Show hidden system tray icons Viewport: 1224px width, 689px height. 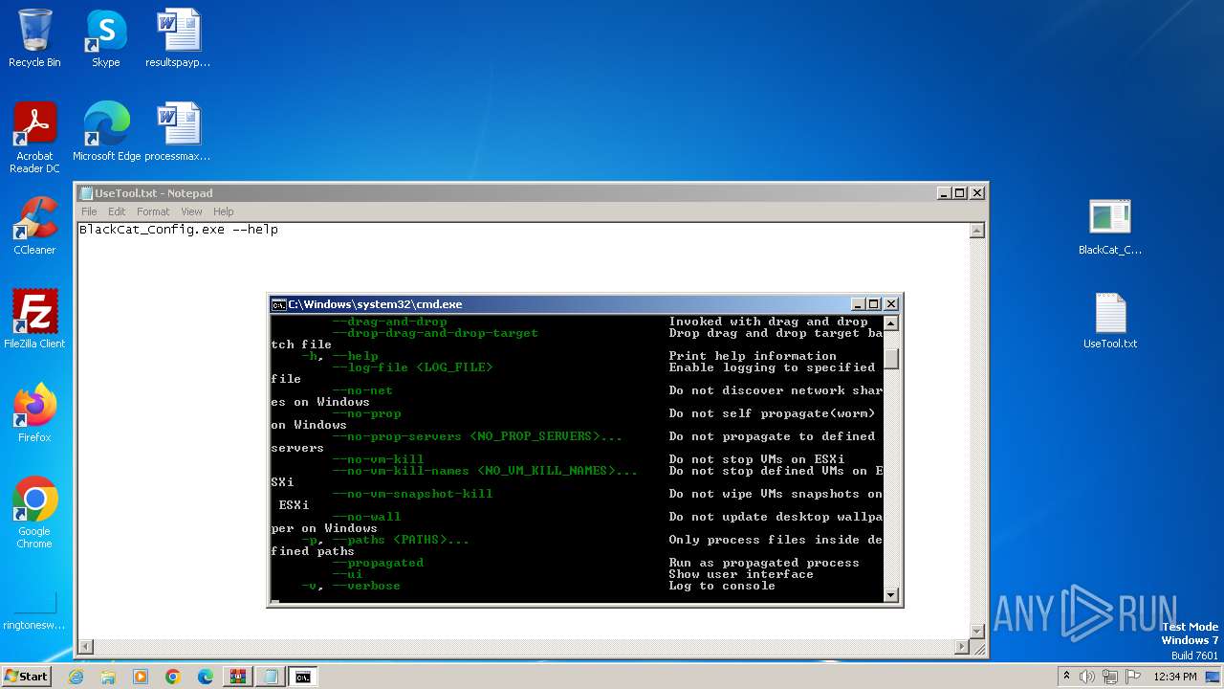[1066, 677]
